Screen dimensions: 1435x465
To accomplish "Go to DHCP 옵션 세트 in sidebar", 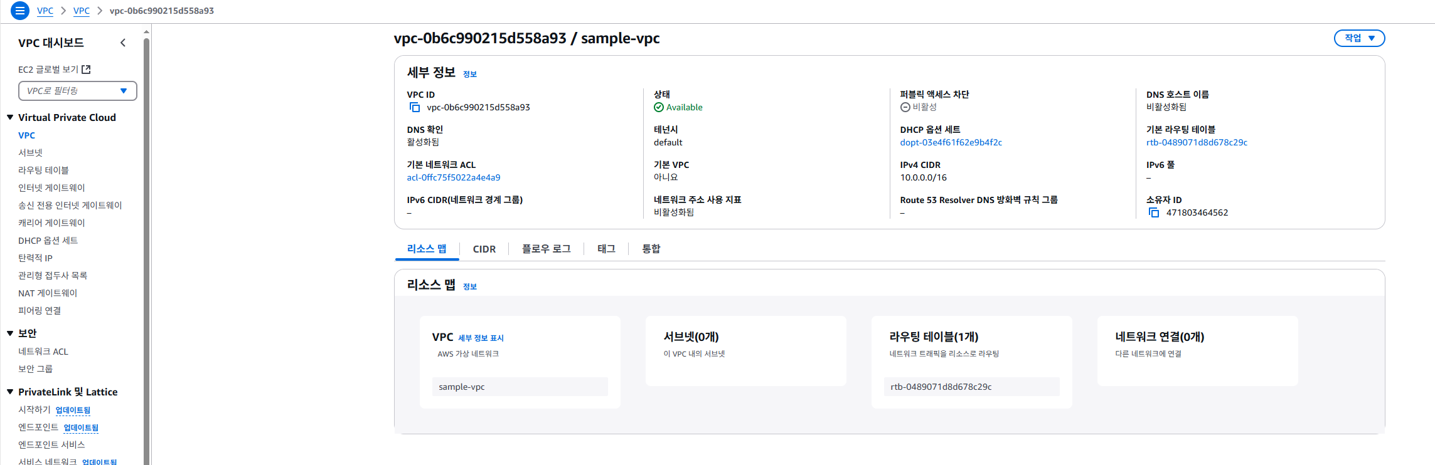I will point(48,241).
